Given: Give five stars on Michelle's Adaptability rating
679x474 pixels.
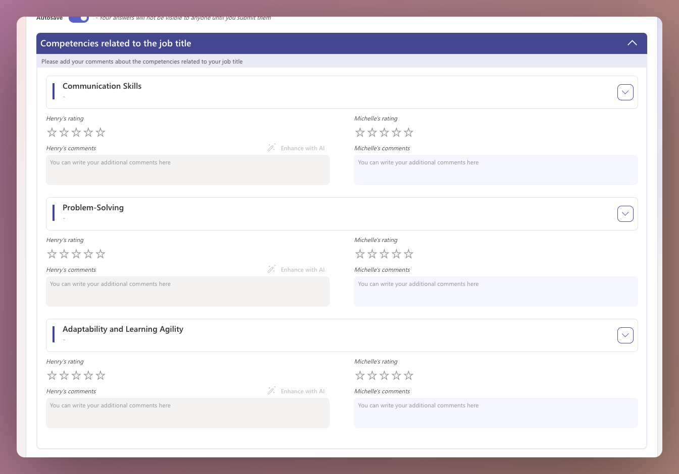Looking at the screenshot, I should [x=409, y=375].
